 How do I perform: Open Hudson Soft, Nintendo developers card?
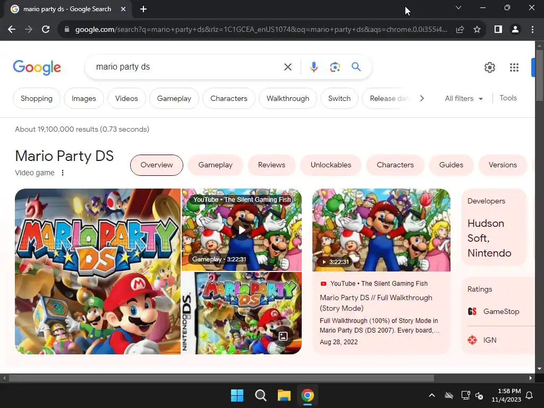click(494, 227)
